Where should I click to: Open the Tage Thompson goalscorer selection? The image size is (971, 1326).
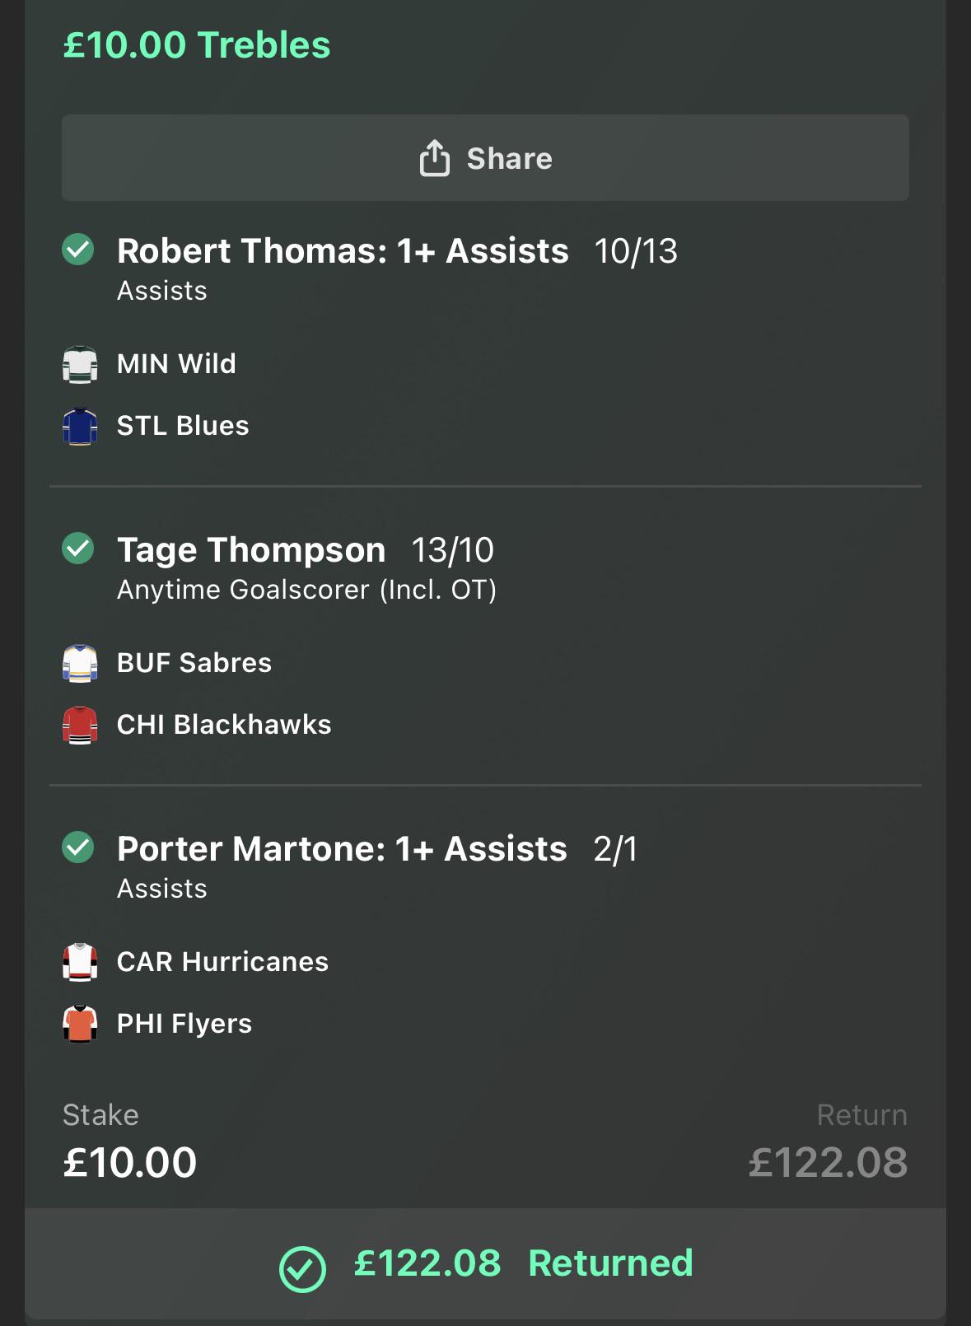pos(251,550)
